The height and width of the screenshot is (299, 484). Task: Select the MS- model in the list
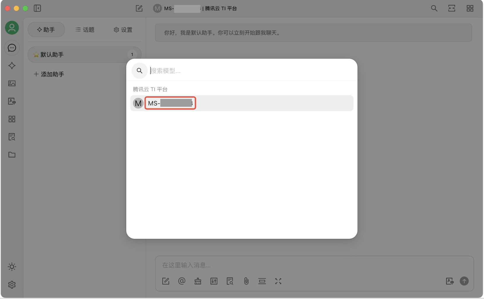(242, 103)
